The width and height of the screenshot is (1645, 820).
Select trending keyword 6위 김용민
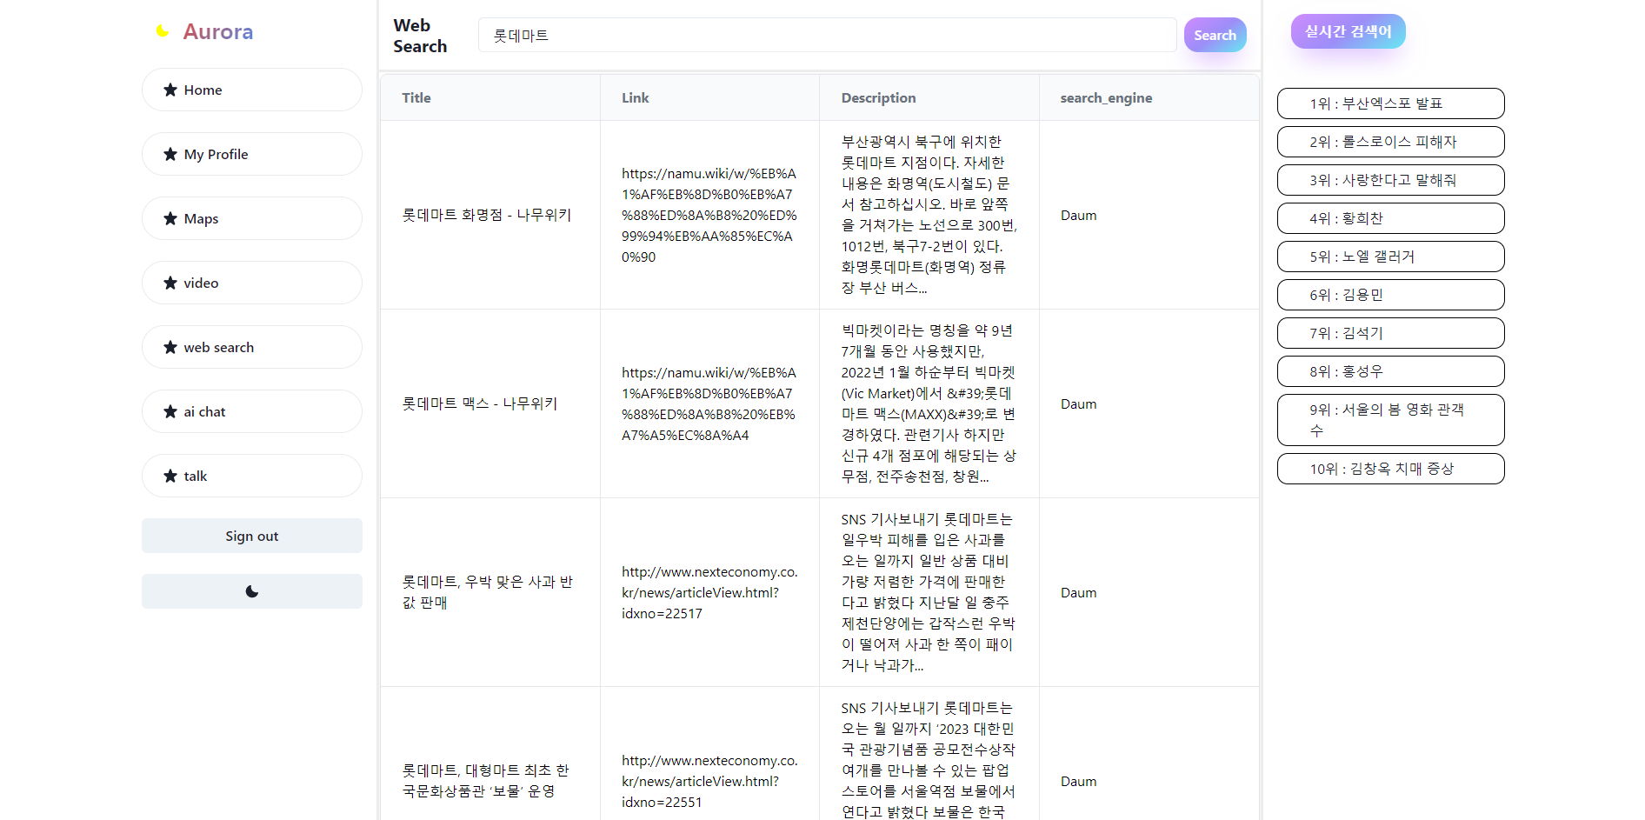coord(1390,295)
